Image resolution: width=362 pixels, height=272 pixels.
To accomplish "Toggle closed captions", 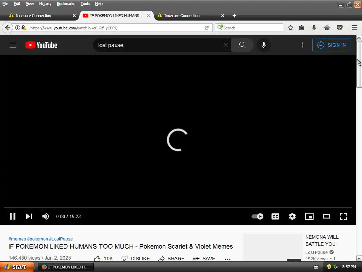I will (x=275, y=216).
